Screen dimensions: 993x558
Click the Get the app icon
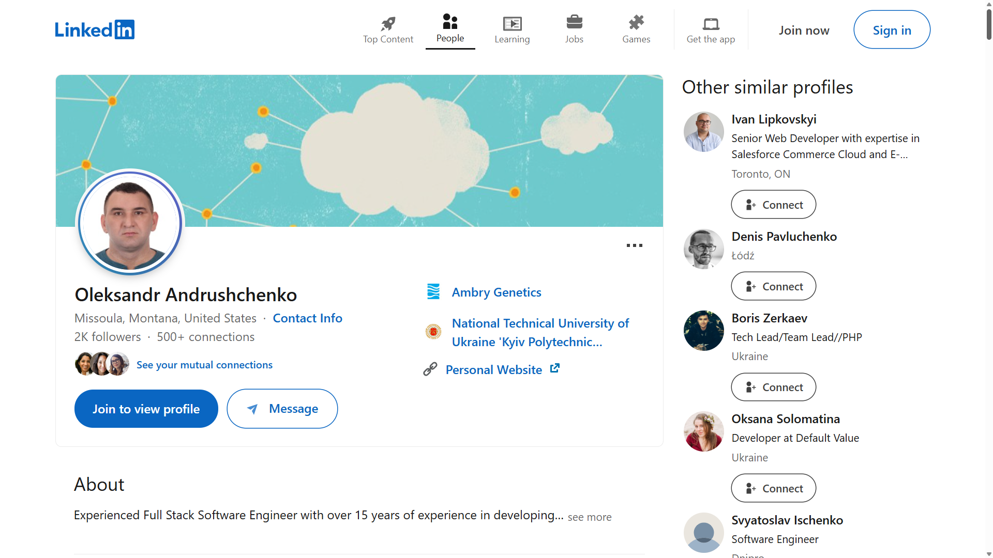711,23
